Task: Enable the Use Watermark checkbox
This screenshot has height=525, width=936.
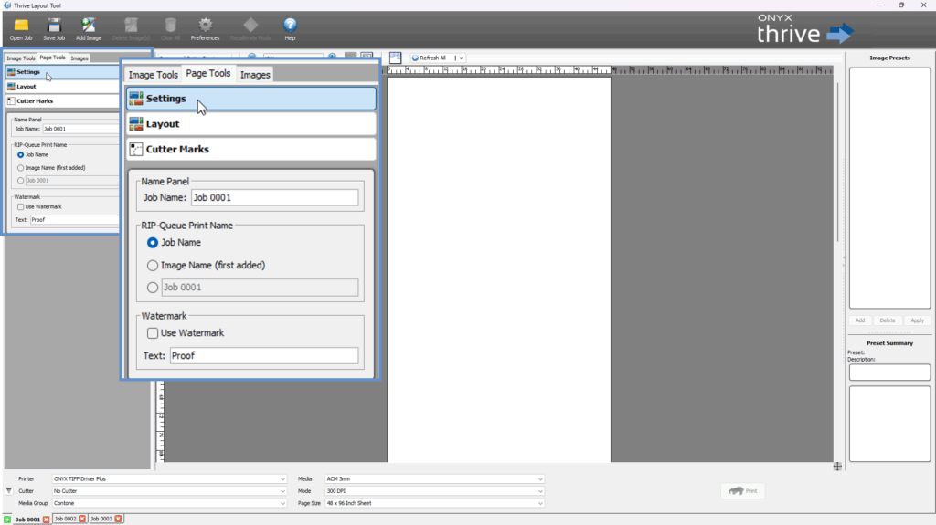Action: (x=153, y=333)
